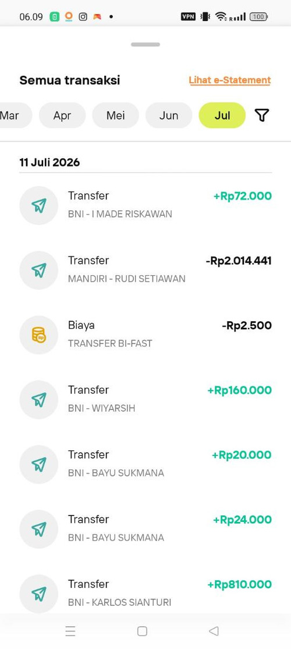Viewport: 291px width, 649px height.
Task: Open the recent apps menu icon
Action: coord(70,631)
